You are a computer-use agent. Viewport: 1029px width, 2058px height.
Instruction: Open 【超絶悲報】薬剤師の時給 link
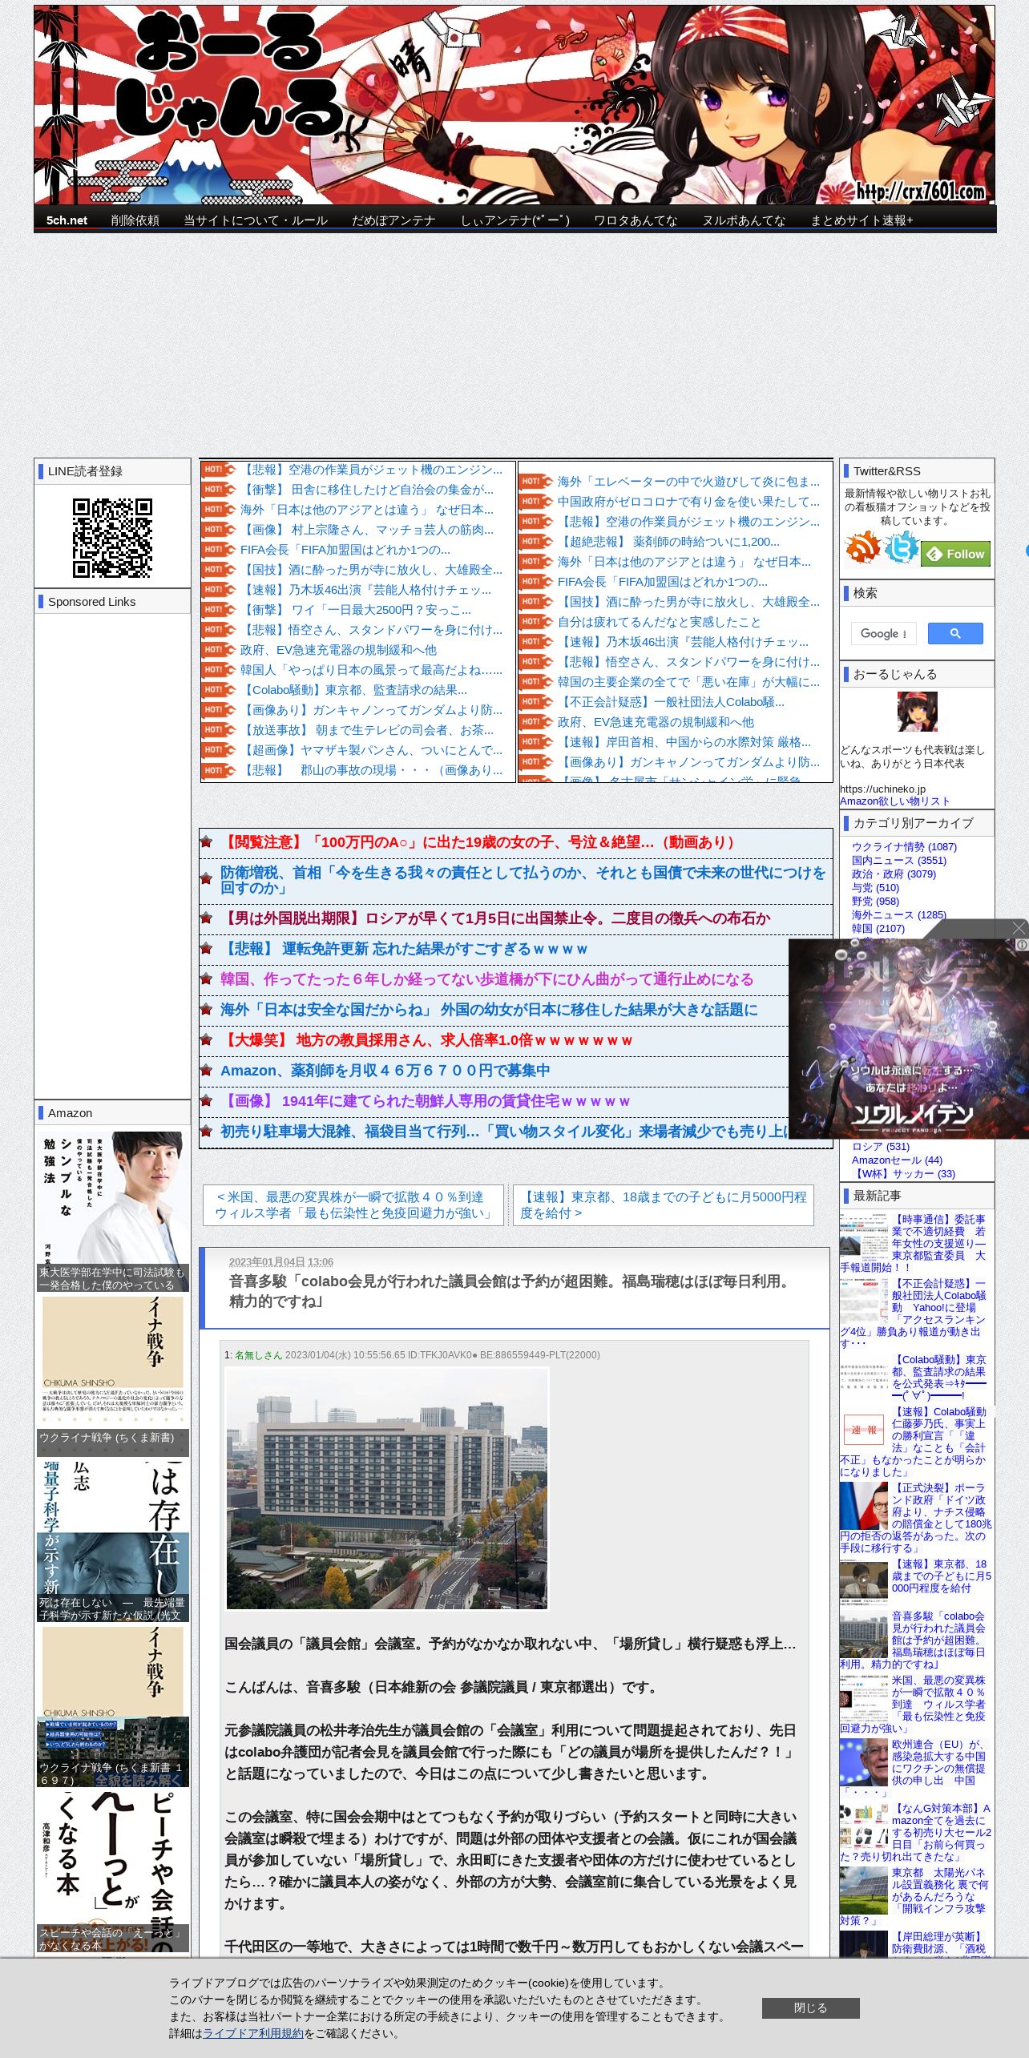coord(668,542)
